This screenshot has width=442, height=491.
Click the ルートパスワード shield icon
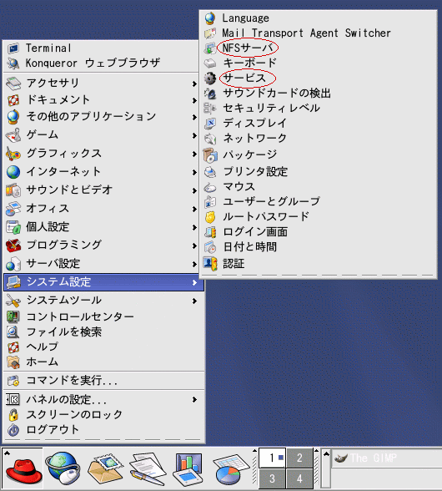pos(210,217)
